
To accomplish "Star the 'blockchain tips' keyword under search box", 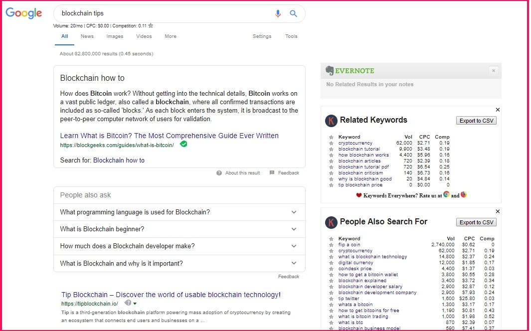I will [151, 26].
